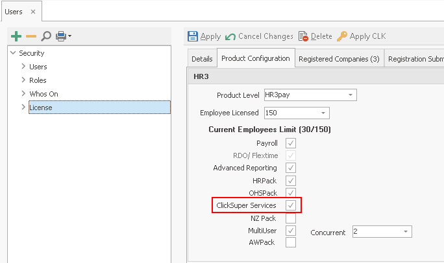Click the magnifier search icon
The height and width of the screenshot is (263, 444).
(46, 36)
